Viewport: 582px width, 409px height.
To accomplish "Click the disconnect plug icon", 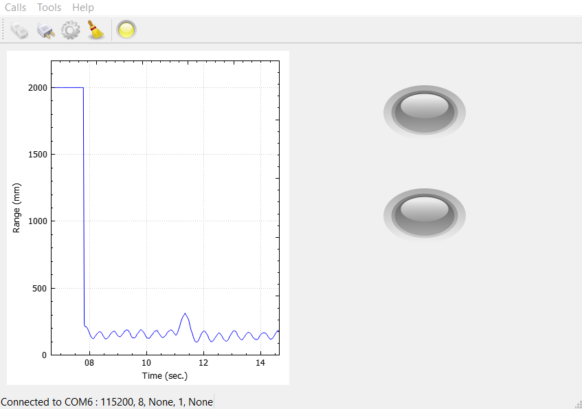I will 45,30.
